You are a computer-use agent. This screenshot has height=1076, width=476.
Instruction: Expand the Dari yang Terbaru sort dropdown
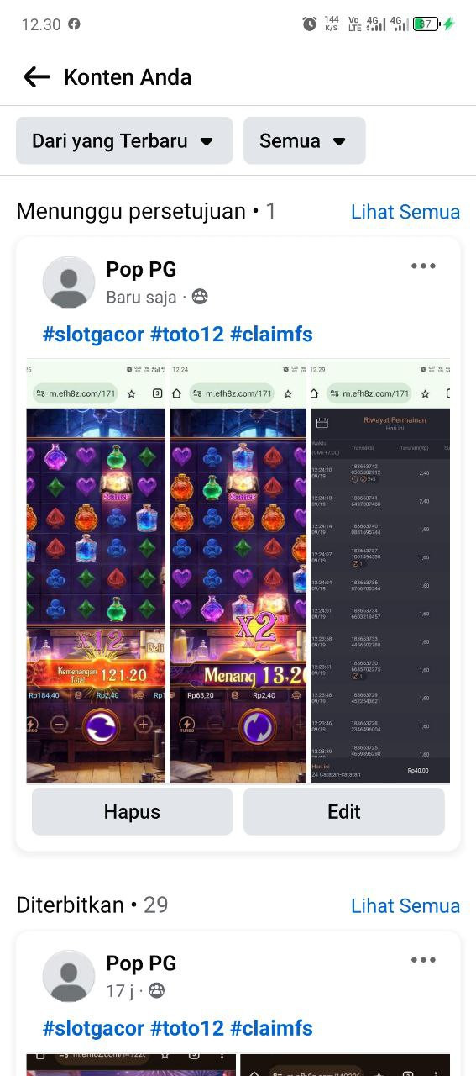[124, 140]
